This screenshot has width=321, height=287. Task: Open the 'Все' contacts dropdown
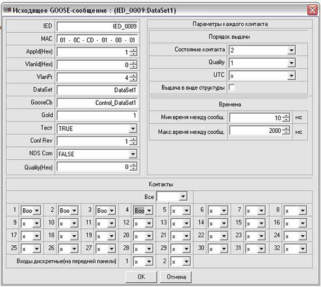[183, 197]
